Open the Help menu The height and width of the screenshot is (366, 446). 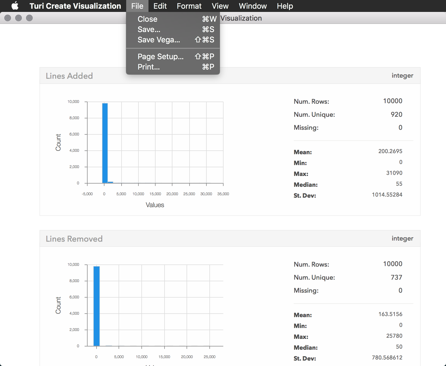click(285, 6)
